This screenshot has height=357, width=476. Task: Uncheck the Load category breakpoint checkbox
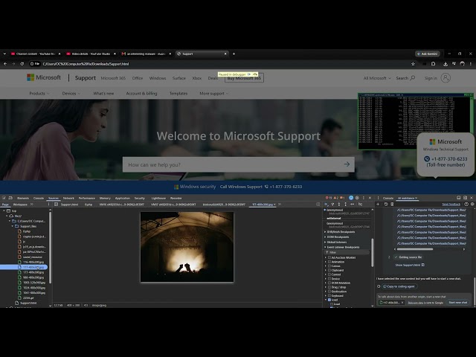[x=329, y=300]
